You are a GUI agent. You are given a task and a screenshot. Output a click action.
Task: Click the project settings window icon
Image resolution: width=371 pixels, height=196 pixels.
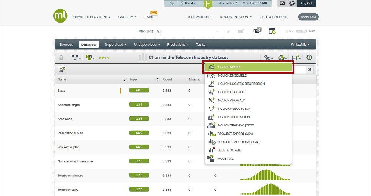point(272,31)
